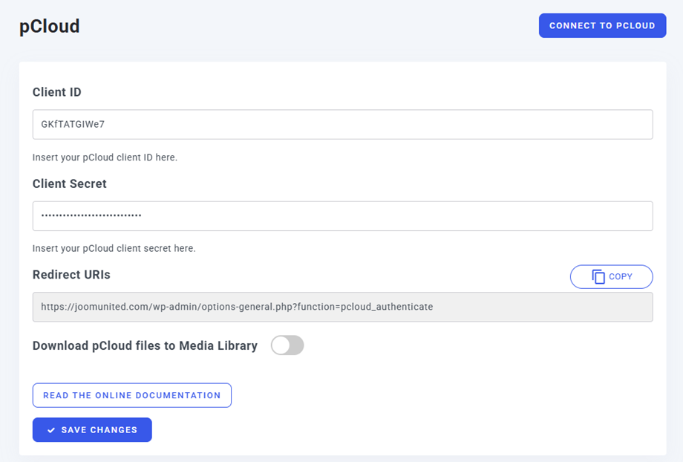Click the 'Client Secret' label
Viewport: 683px width, 462px height.
pos(70,183)
